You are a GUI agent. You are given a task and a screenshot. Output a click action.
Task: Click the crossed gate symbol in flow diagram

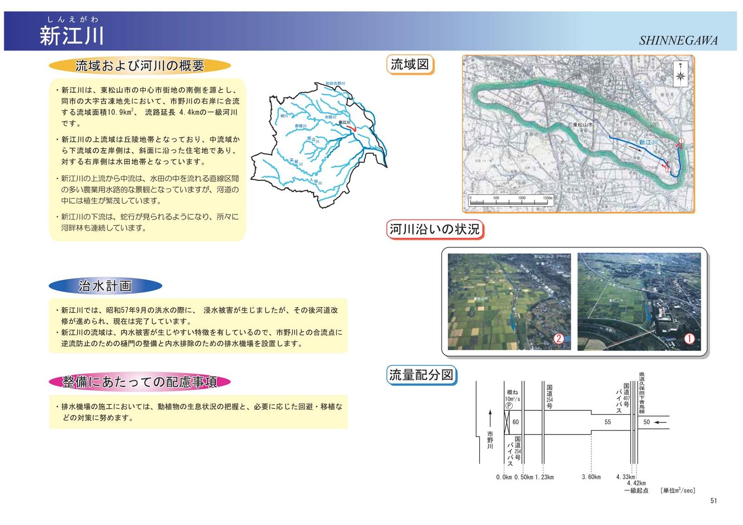click(507, 422)
